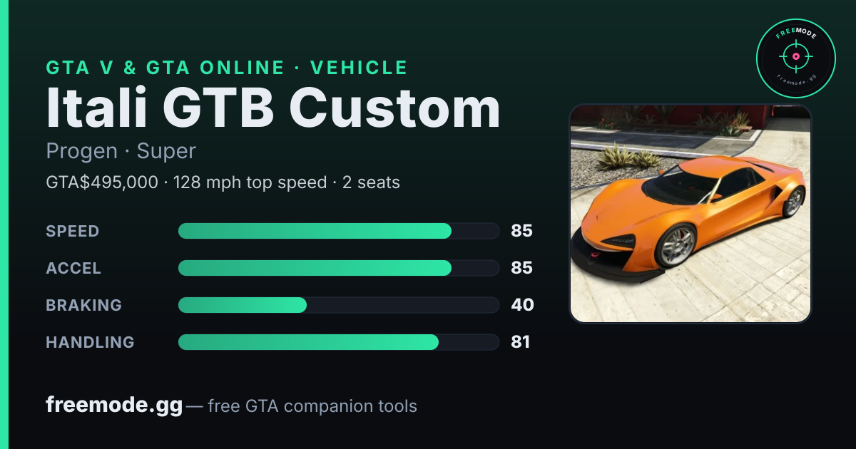Click the speed value 85
The height and width of the screenshot is (449, 856).
[x=522, y=231]
